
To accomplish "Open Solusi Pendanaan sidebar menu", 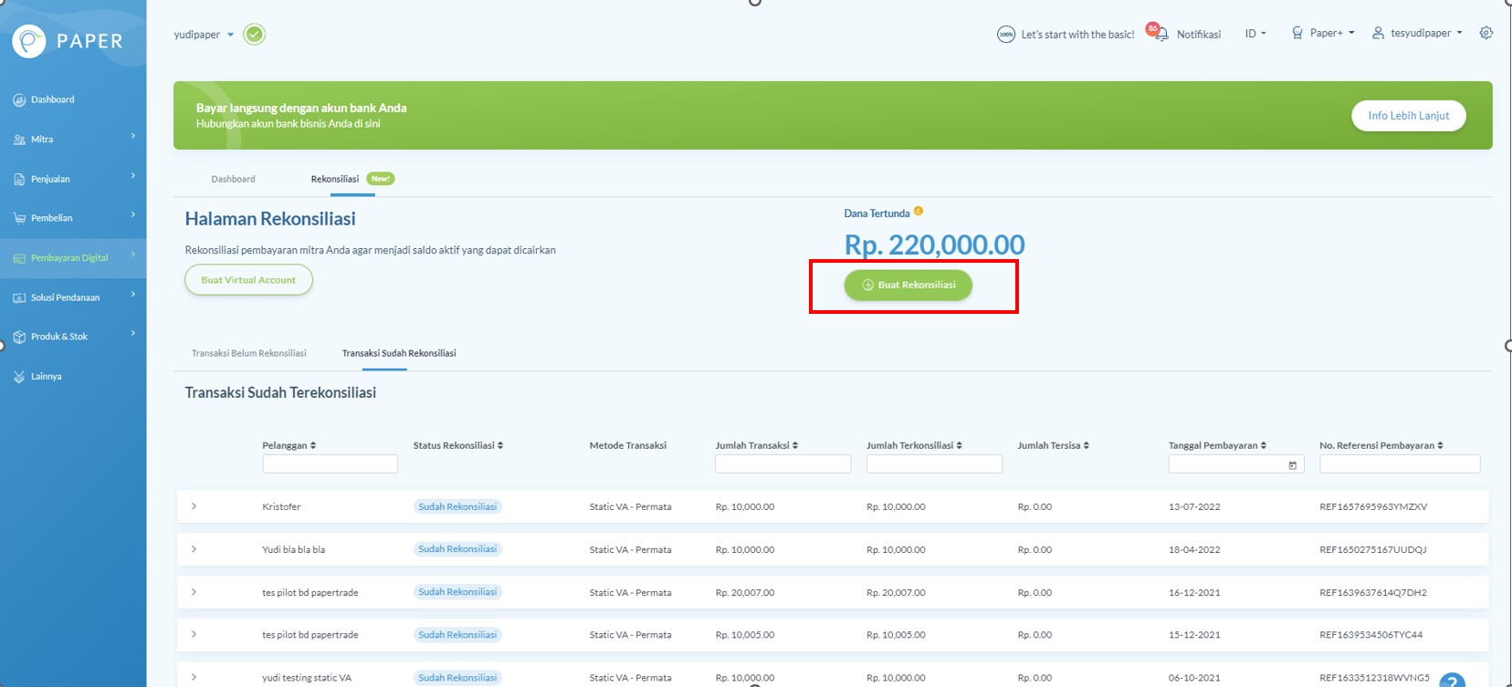I will pyautogui.click(x=65, y=297).
